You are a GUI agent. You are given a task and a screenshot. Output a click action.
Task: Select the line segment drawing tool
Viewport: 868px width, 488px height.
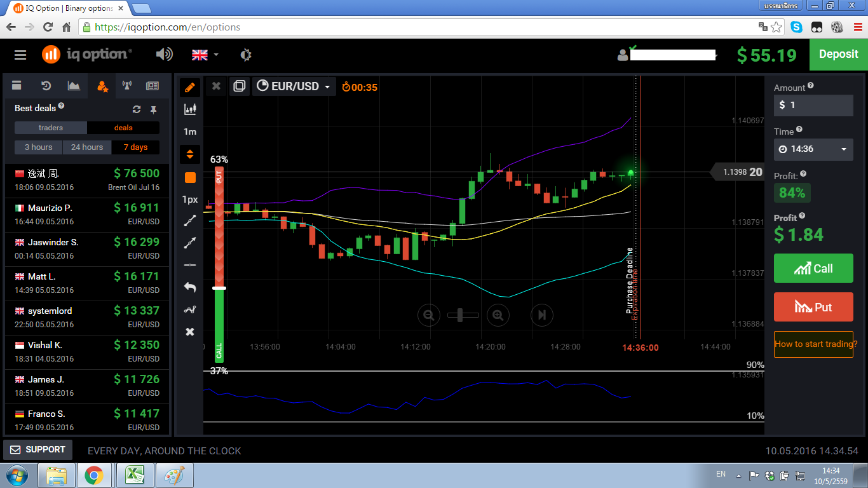tap(189, 221)
